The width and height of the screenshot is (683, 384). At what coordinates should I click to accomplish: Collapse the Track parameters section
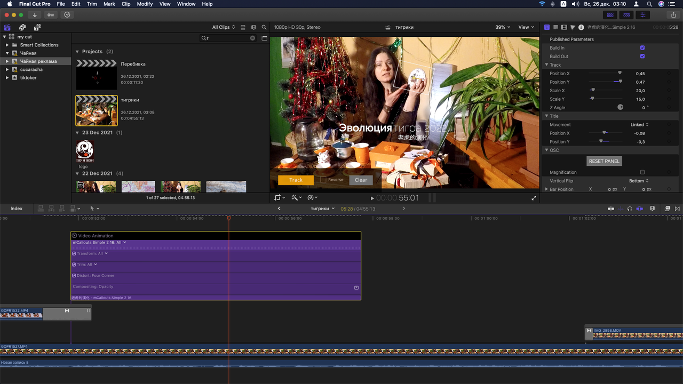coord(547,65)
